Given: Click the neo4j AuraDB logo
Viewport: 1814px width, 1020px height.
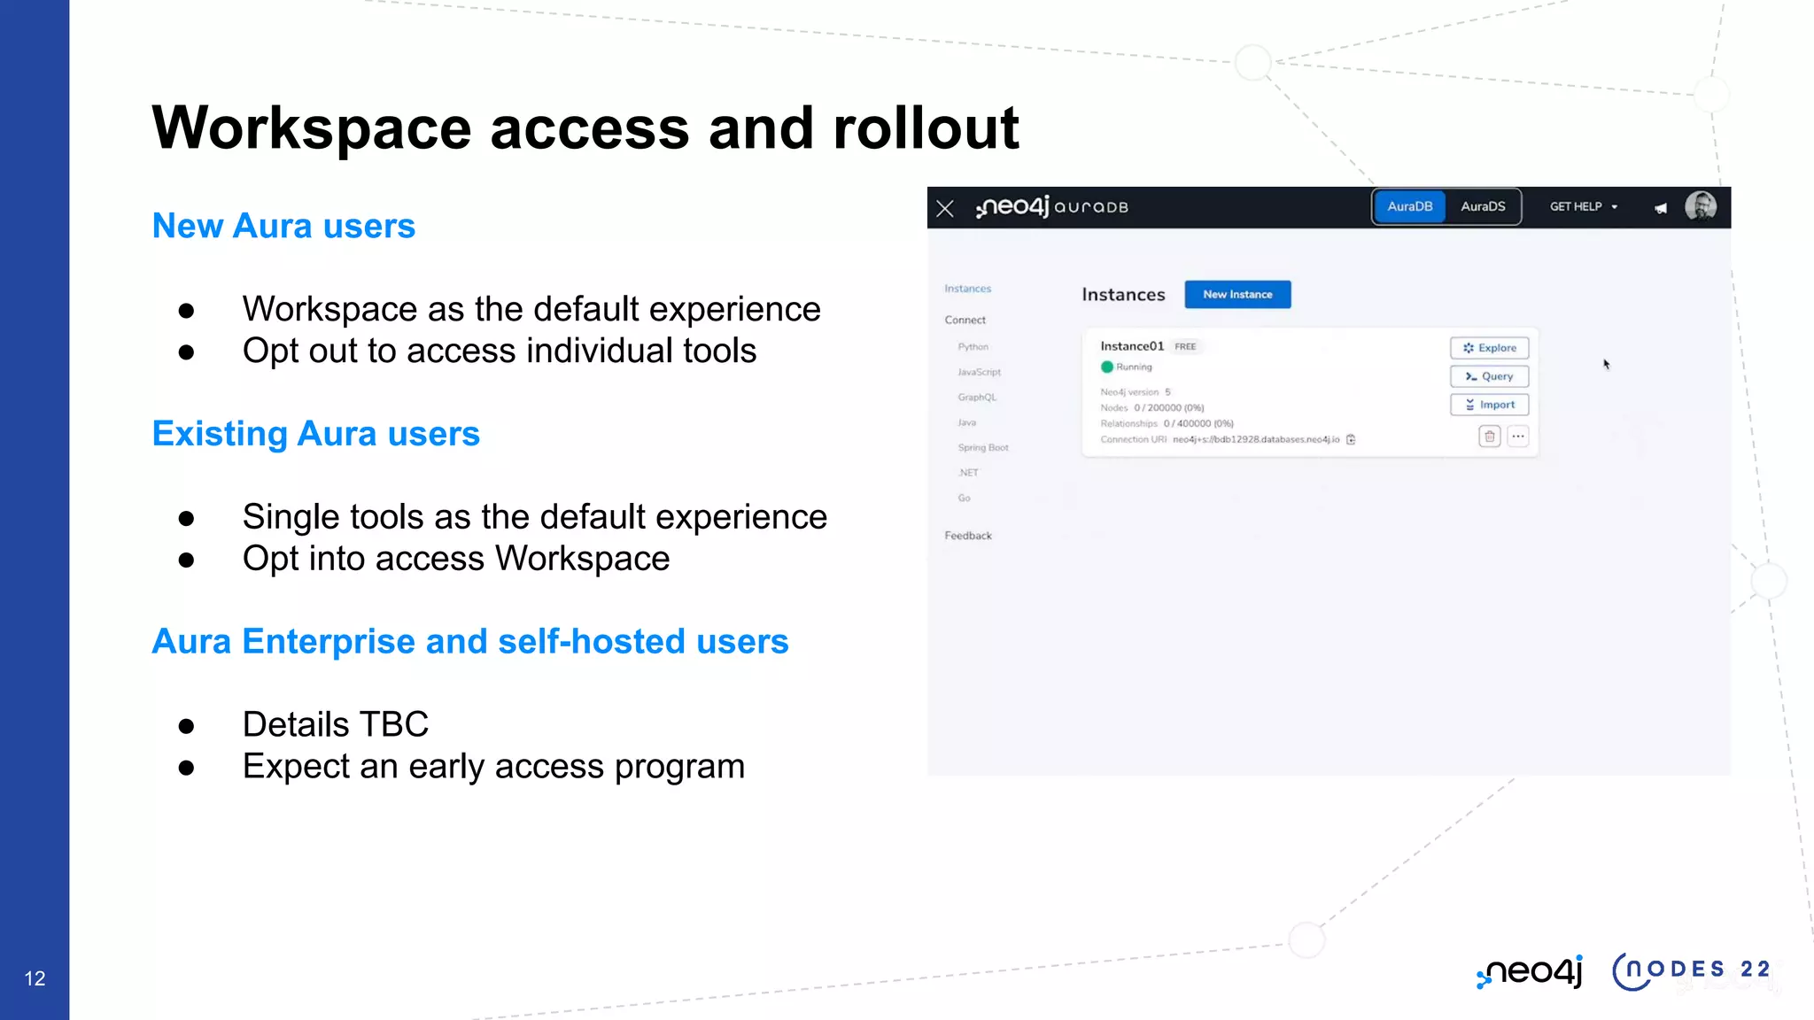Looking at the screenshot, I should point(1052,207).
